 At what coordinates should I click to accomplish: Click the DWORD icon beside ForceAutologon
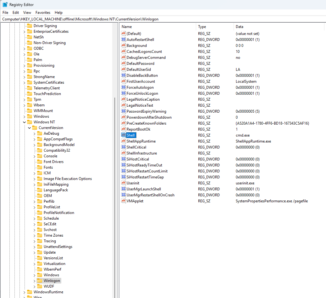coord(124,87)
